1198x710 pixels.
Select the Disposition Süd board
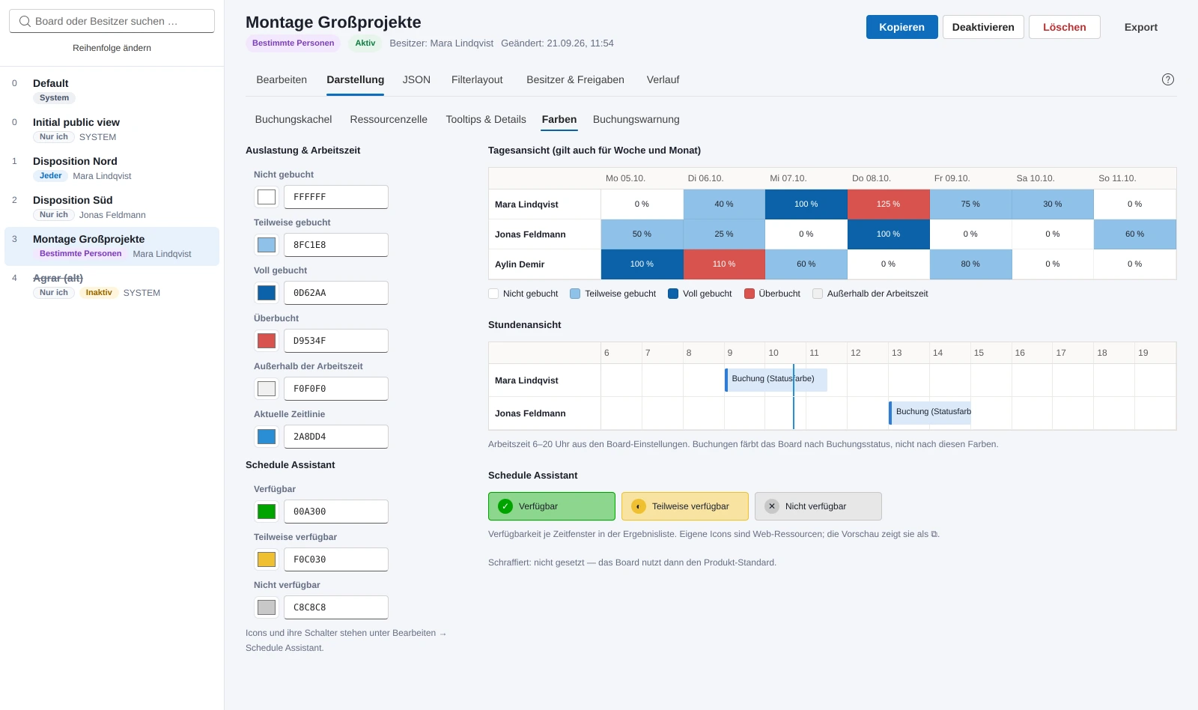pyautogui.click(x=112, y=207)
